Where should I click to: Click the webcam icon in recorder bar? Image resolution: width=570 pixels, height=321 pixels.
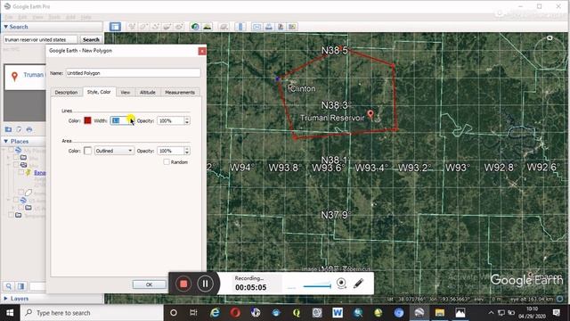pyautogui.click(x=341, y=284)
